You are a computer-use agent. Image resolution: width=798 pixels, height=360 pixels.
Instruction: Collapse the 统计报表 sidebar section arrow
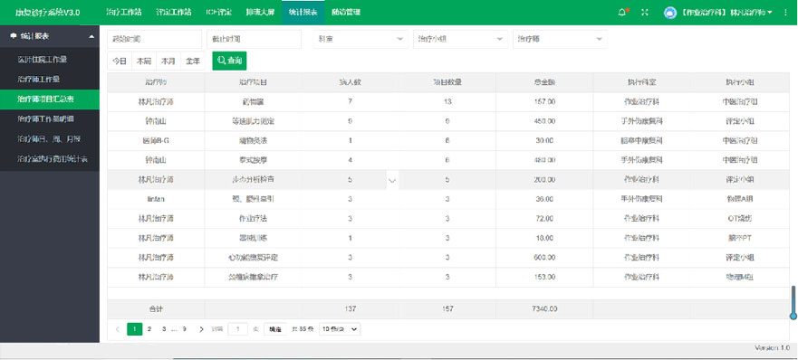point(91,36)
